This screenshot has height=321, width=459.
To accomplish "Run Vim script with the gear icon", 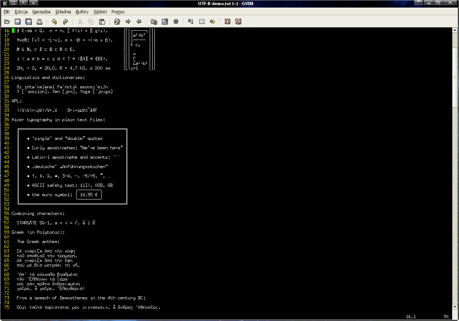I will pyautogui.click(x=176, y=21).
